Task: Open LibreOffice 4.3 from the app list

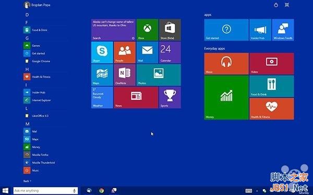Action: tap(36, 115)
